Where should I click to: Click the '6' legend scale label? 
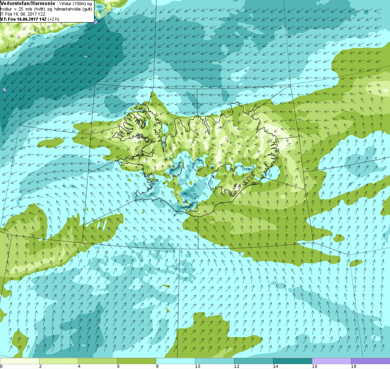pyautogui.click(x=118, y=366)
